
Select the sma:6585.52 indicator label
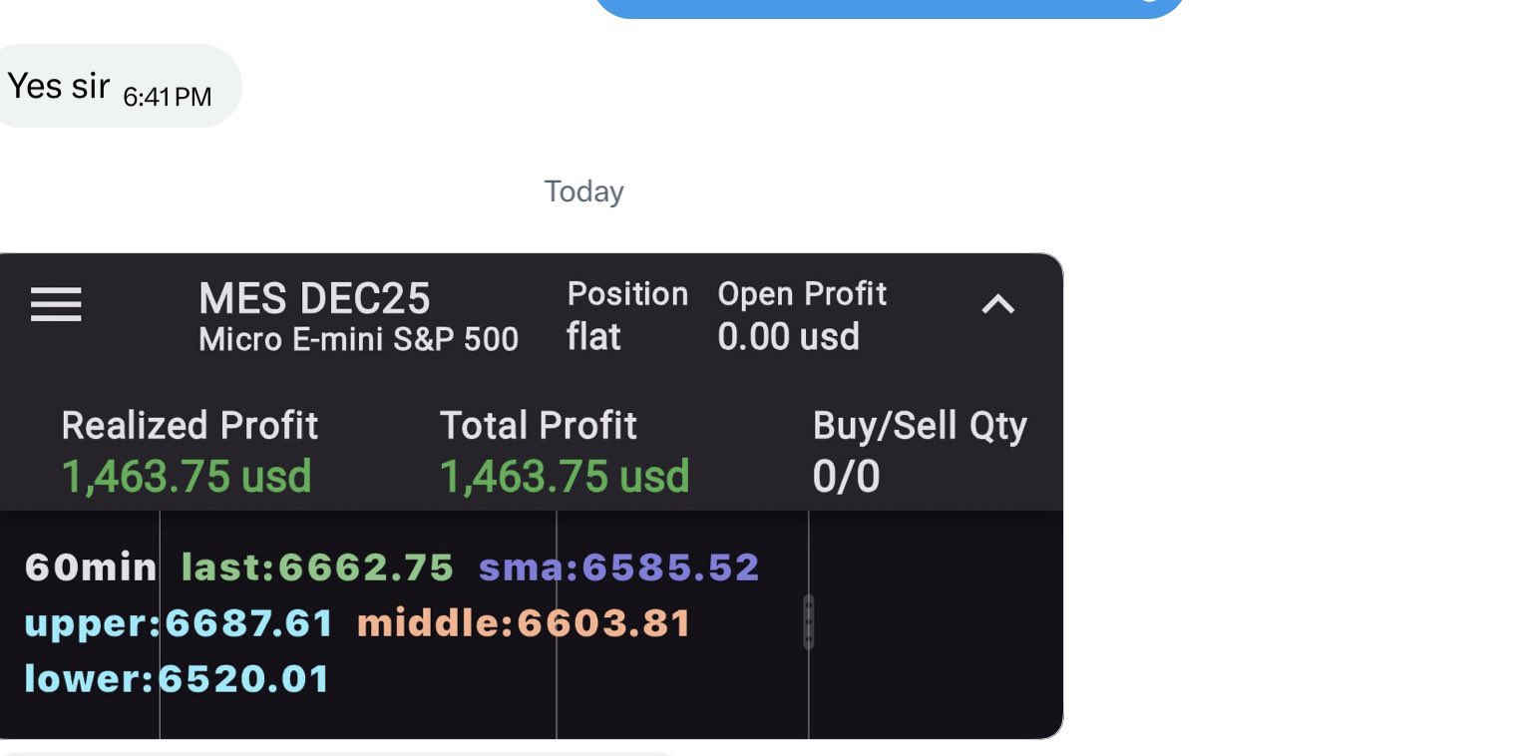618,567
